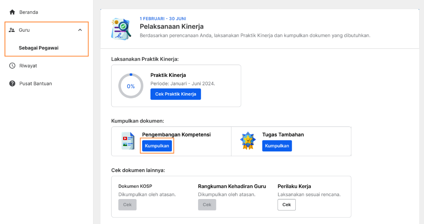Screen dimensions: 424x224
Task: Click the Tugas Tambahan star badge icon
Action: coord(248,141)
